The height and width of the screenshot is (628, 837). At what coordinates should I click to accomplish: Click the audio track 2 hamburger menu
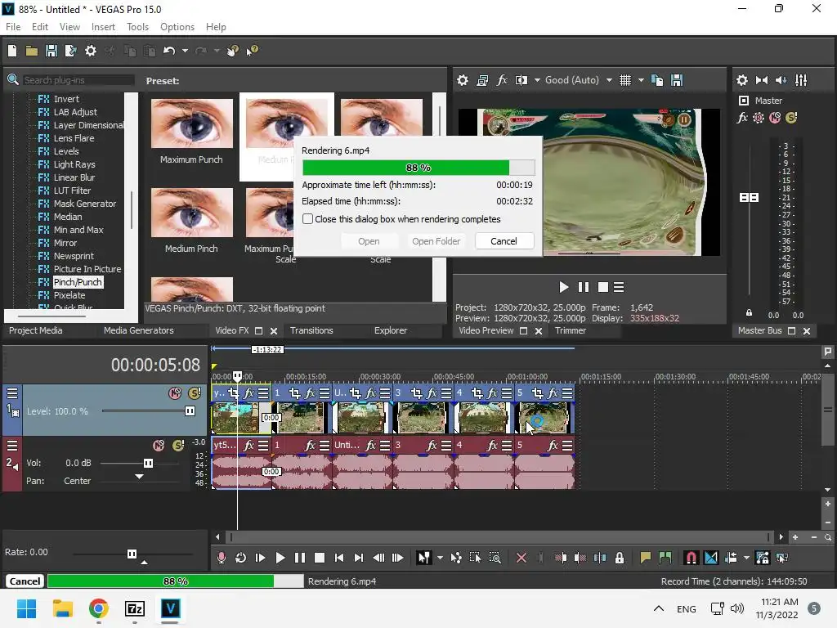(x=11, y=446)
